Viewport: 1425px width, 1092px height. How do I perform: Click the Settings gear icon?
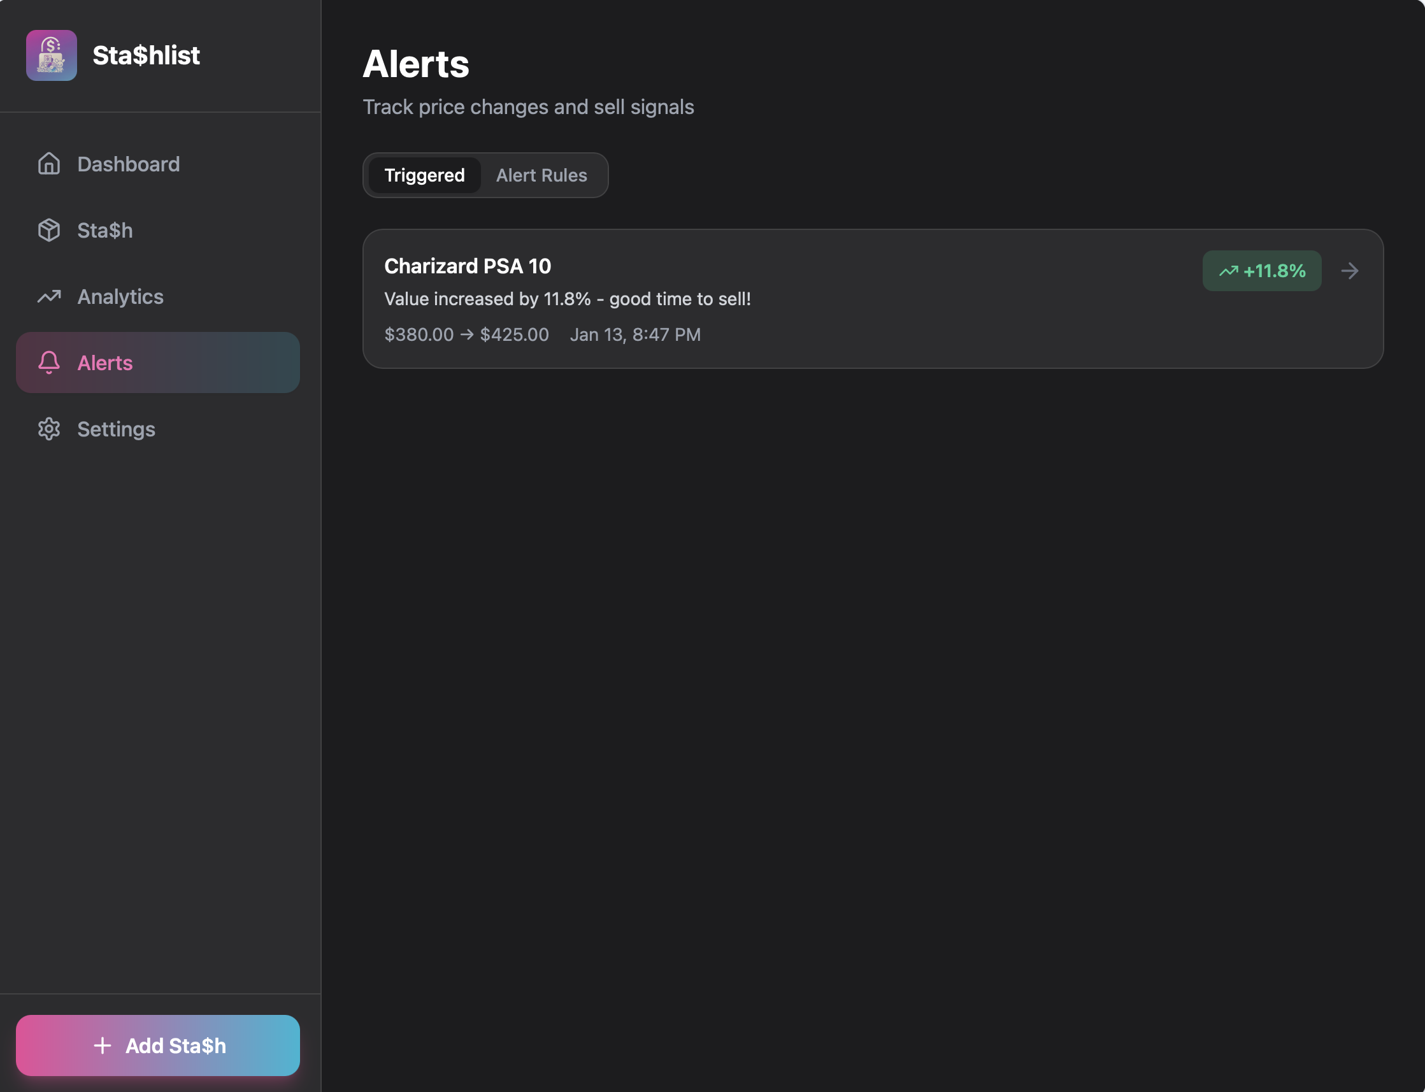[x=49, y=429]
